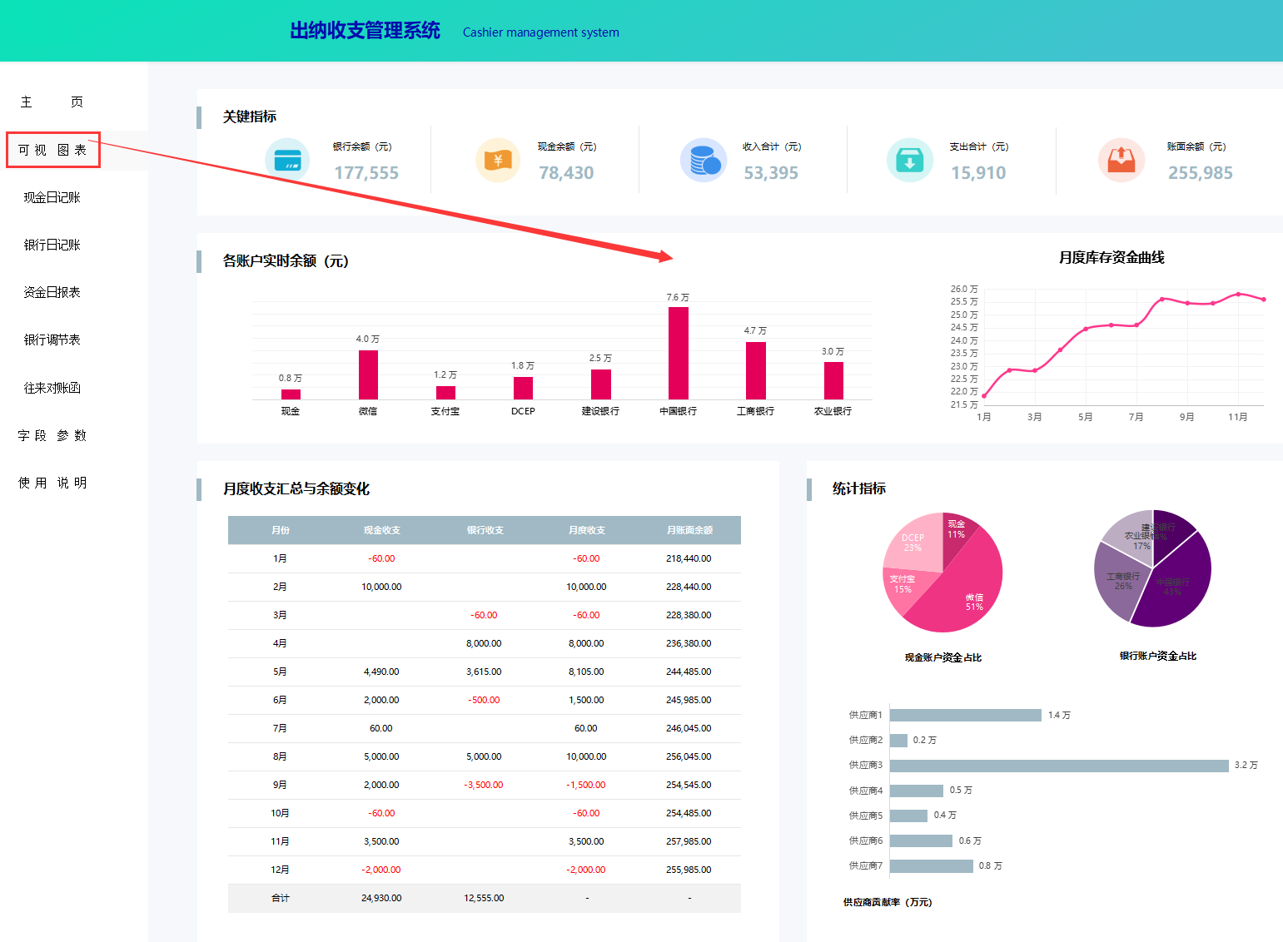
Task: Click the 银行账户资金占比 pie caption
Action: [x=1158, y=656]
